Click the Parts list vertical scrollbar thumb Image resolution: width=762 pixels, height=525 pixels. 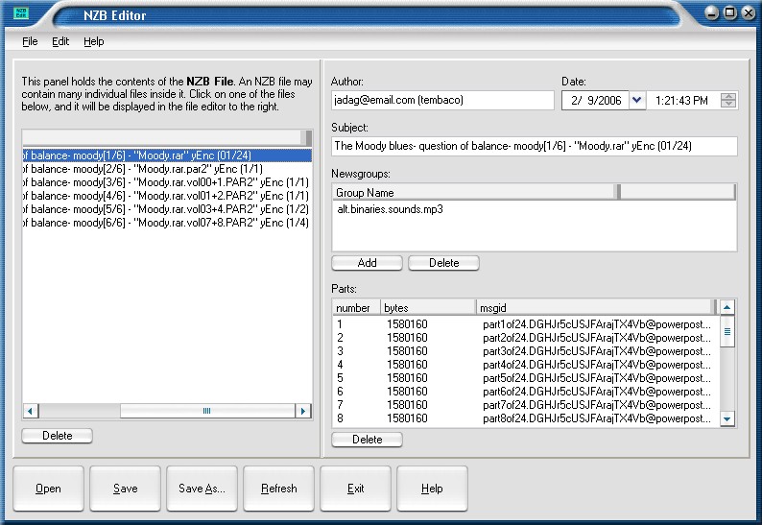click(727, 331)
